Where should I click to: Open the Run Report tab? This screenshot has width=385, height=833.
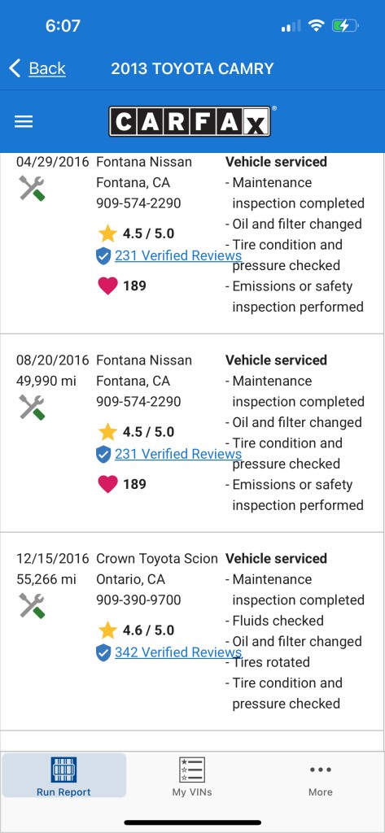point(63,775)
